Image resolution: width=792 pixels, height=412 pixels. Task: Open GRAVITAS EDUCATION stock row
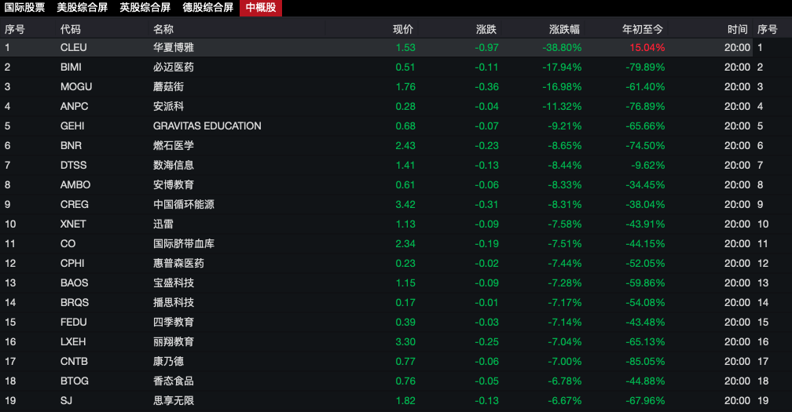(207, 126)
